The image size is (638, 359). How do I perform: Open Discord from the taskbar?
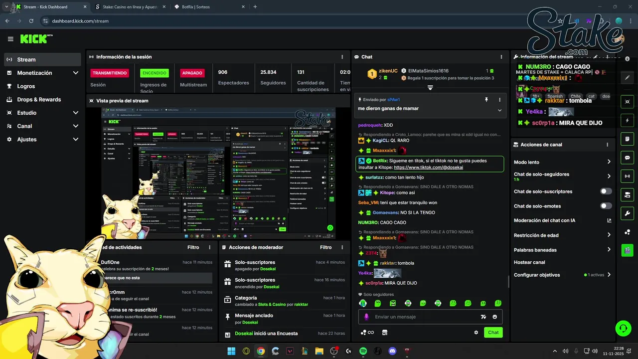pyautogui.click(x=392, y=351)
